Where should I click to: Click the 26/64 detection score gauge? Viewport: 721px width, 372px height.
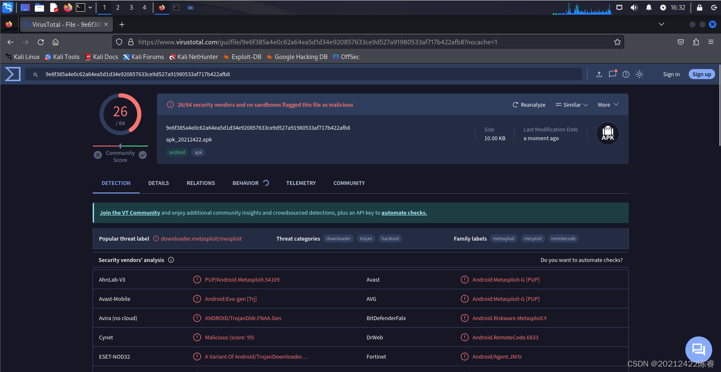pyautogui.click(x=120, y=114)
